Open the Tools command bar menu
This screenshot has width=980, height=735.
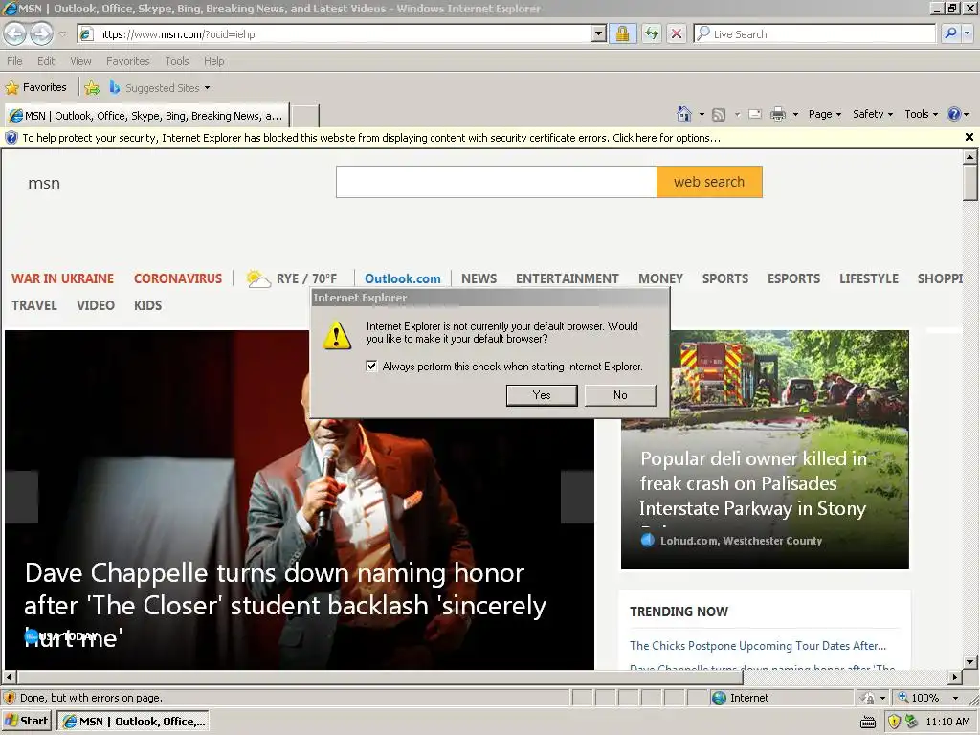tap(921, 114)
